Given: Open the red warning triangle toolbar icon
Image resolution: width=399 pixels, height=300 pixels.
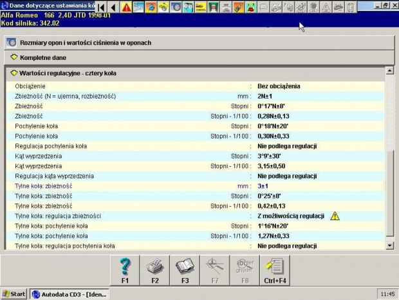Looking at the screenshot, I should pos(126,7).
